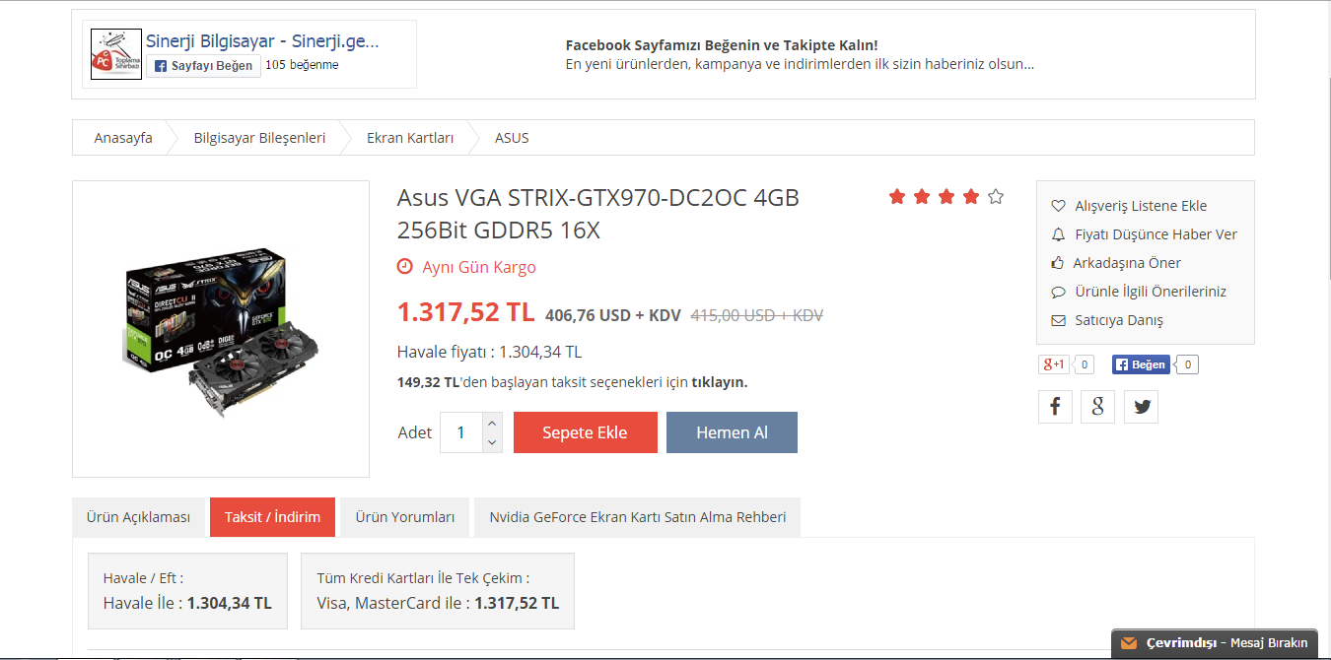This screenshot has height=660, width=1331.
Task: Click the Asus GTX970 product image
Action: [221, 328]
